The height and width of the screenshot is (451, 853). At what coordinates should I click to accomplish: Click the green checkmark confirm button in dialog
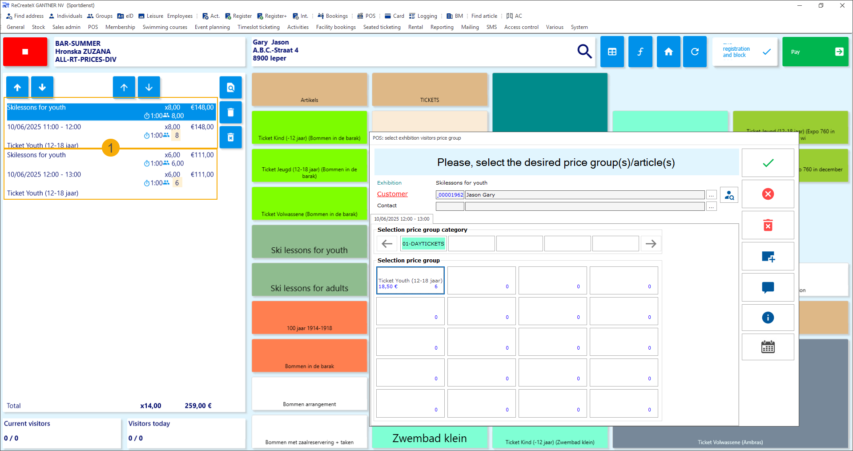pyautogui.click(x=768, y=163)
